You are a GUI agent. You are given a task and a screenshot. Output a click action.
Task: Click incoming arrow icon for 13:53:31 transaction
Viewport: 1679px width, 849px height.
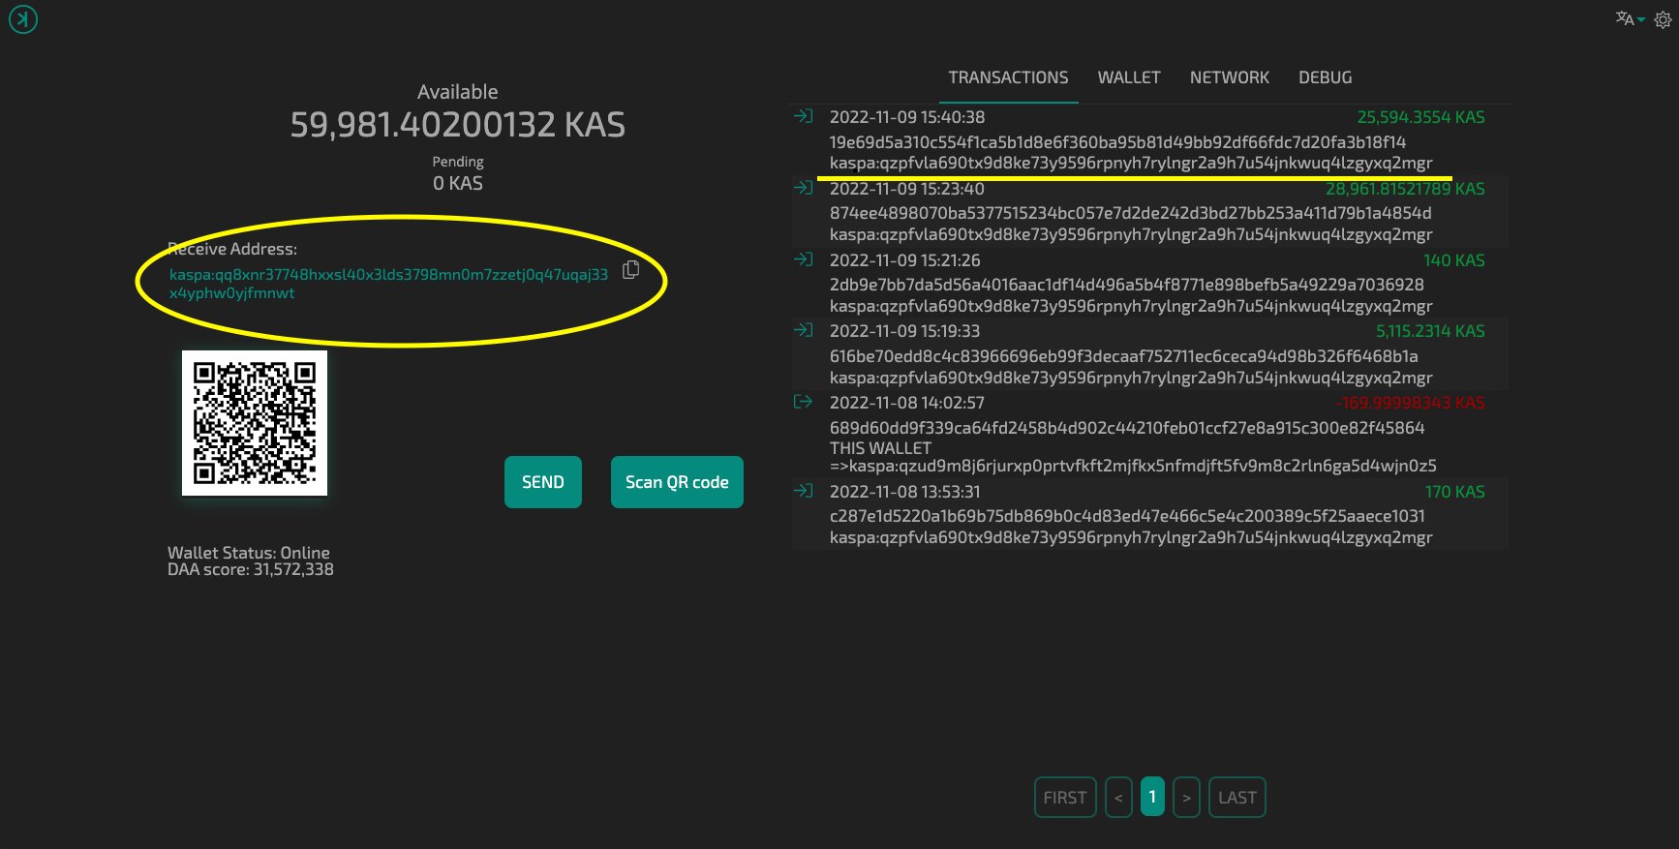[803, 491]
